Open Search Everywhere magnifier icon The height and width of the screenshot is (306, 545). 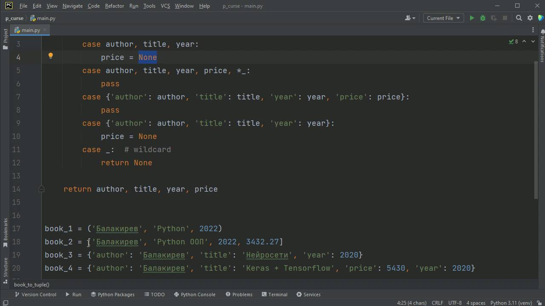click(x=519, y=18)
